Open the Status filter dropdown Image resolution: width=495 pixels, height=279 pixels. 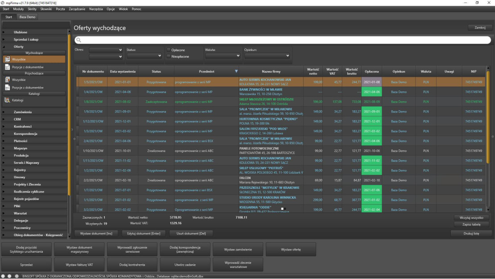tap(144, 56)
